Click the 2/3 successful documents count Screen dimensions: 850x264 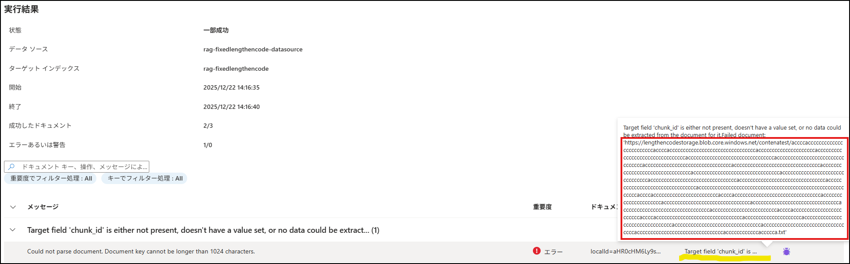click(207, 125)
